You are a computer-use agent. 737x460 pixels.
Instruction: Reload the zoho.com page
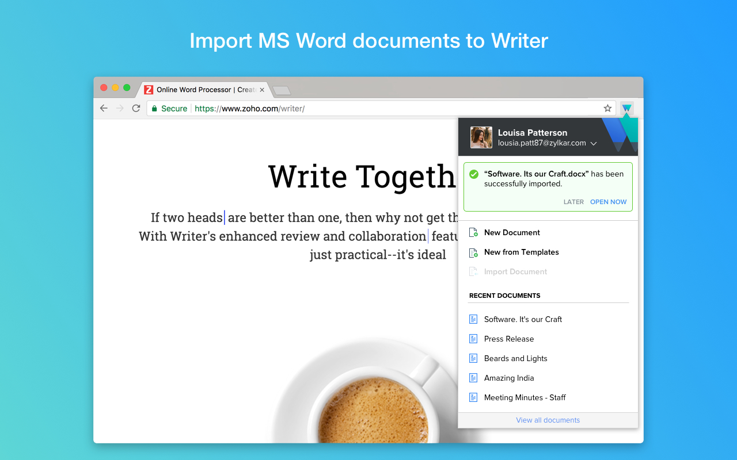(x=136, y=108)
